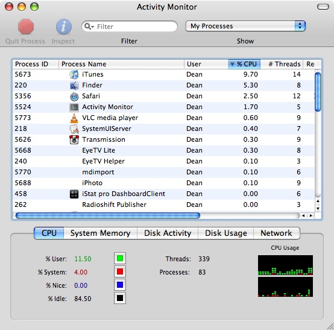Select the Transmission process name

pyautogui.click(x=104, y=139)
